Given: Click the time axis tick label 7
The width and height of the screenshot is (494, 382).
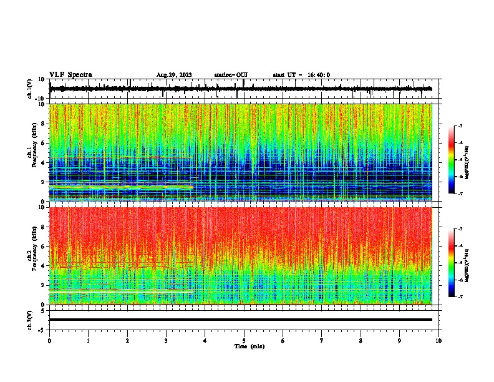Looking at the screenshot, I should coord(322,341).
